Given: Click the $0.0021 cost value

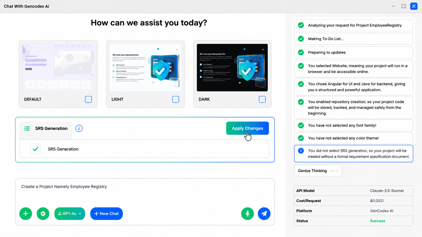Looking at the screenshot, I should coord(377,201).
